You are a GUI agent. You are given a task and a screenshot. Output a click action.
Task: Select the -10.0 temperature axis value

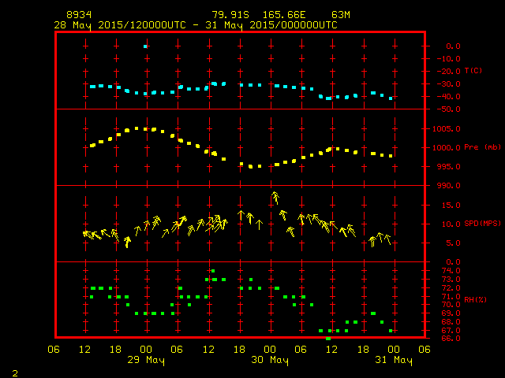tap(448, 59)
